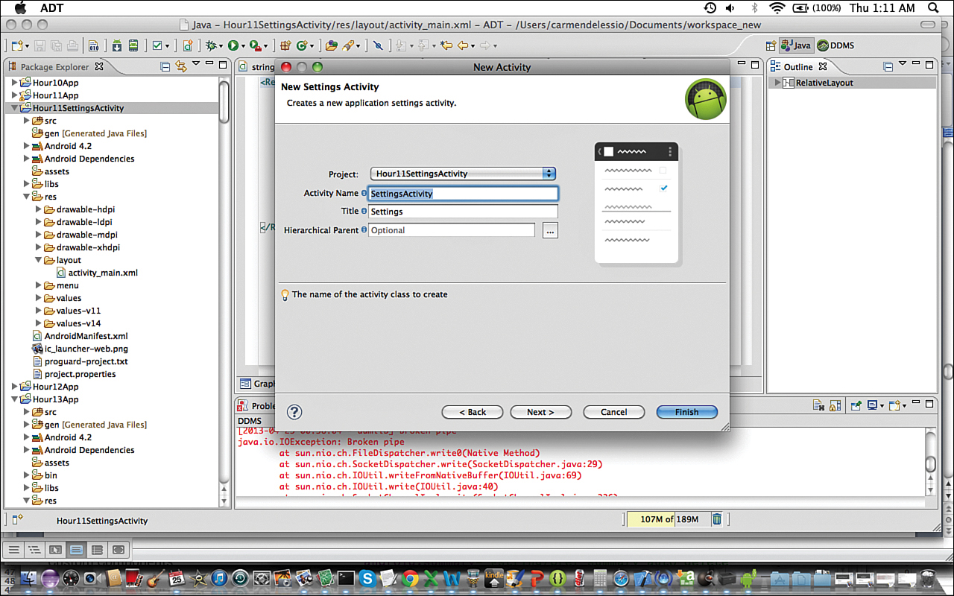Collapse All in Package Explorer
The image size is (954, 596).
(x=165, y=67)
